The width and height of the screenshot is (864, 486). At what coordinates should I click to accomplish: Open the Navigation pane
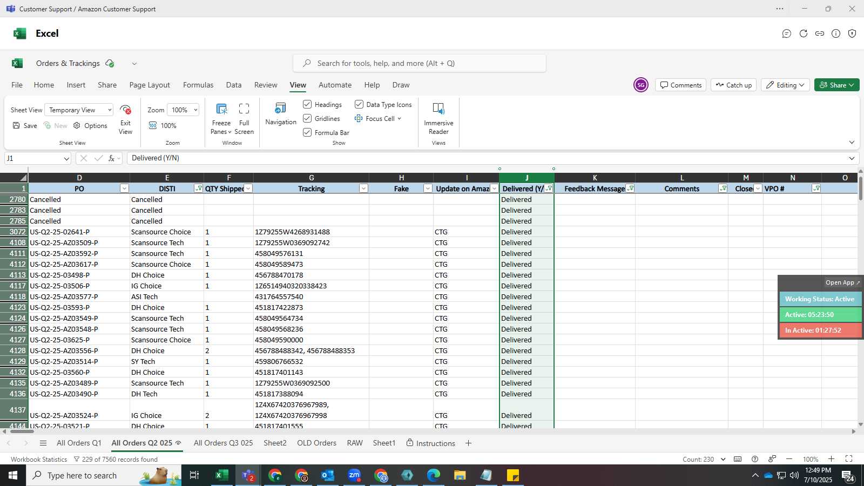tap(281, 114)
